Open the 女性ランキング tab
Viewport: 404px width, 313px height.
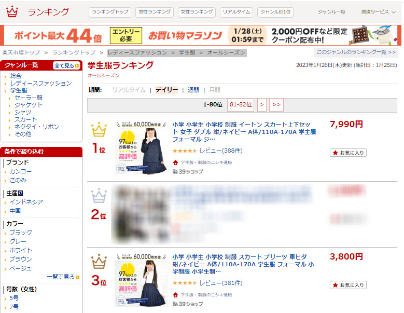tap(197, 12)
